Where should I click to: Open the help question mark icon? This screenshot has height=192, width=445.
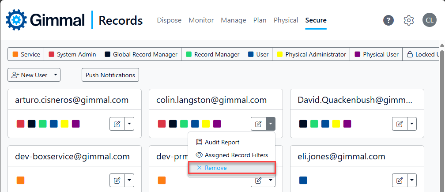[x=388, y=20]
